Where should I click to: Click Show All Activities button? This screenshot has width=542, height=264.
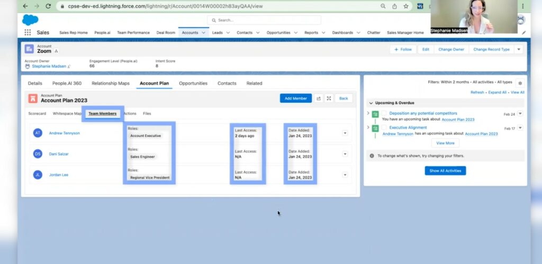445,171
